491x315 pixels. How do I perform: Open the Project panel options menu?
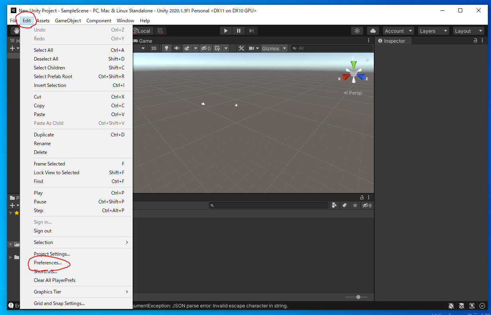(369, 197)
